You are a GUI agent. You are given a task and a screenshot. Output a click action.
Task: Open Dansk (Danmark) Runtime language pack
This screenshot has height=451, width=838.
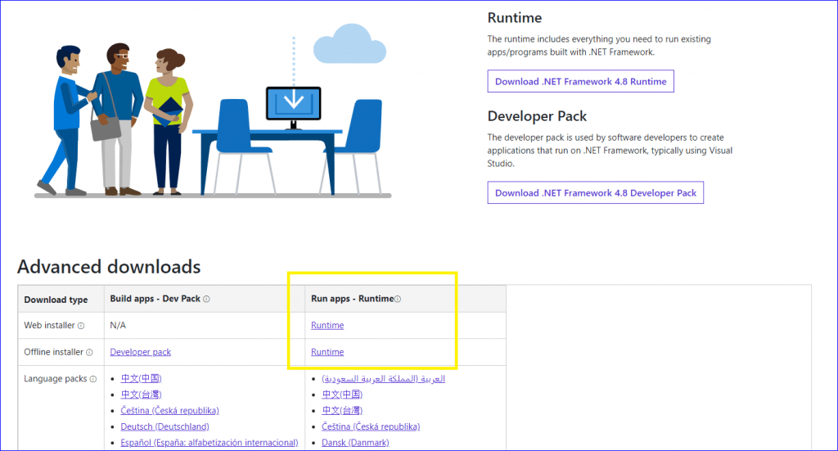pos(355,443)
